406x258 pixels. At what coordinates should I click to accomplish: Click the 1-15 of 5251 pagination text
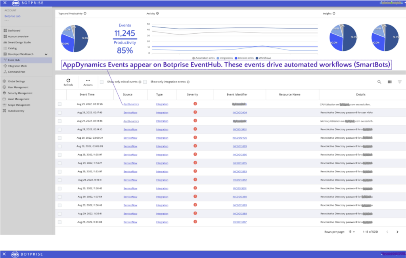click(x=370, y=232)
